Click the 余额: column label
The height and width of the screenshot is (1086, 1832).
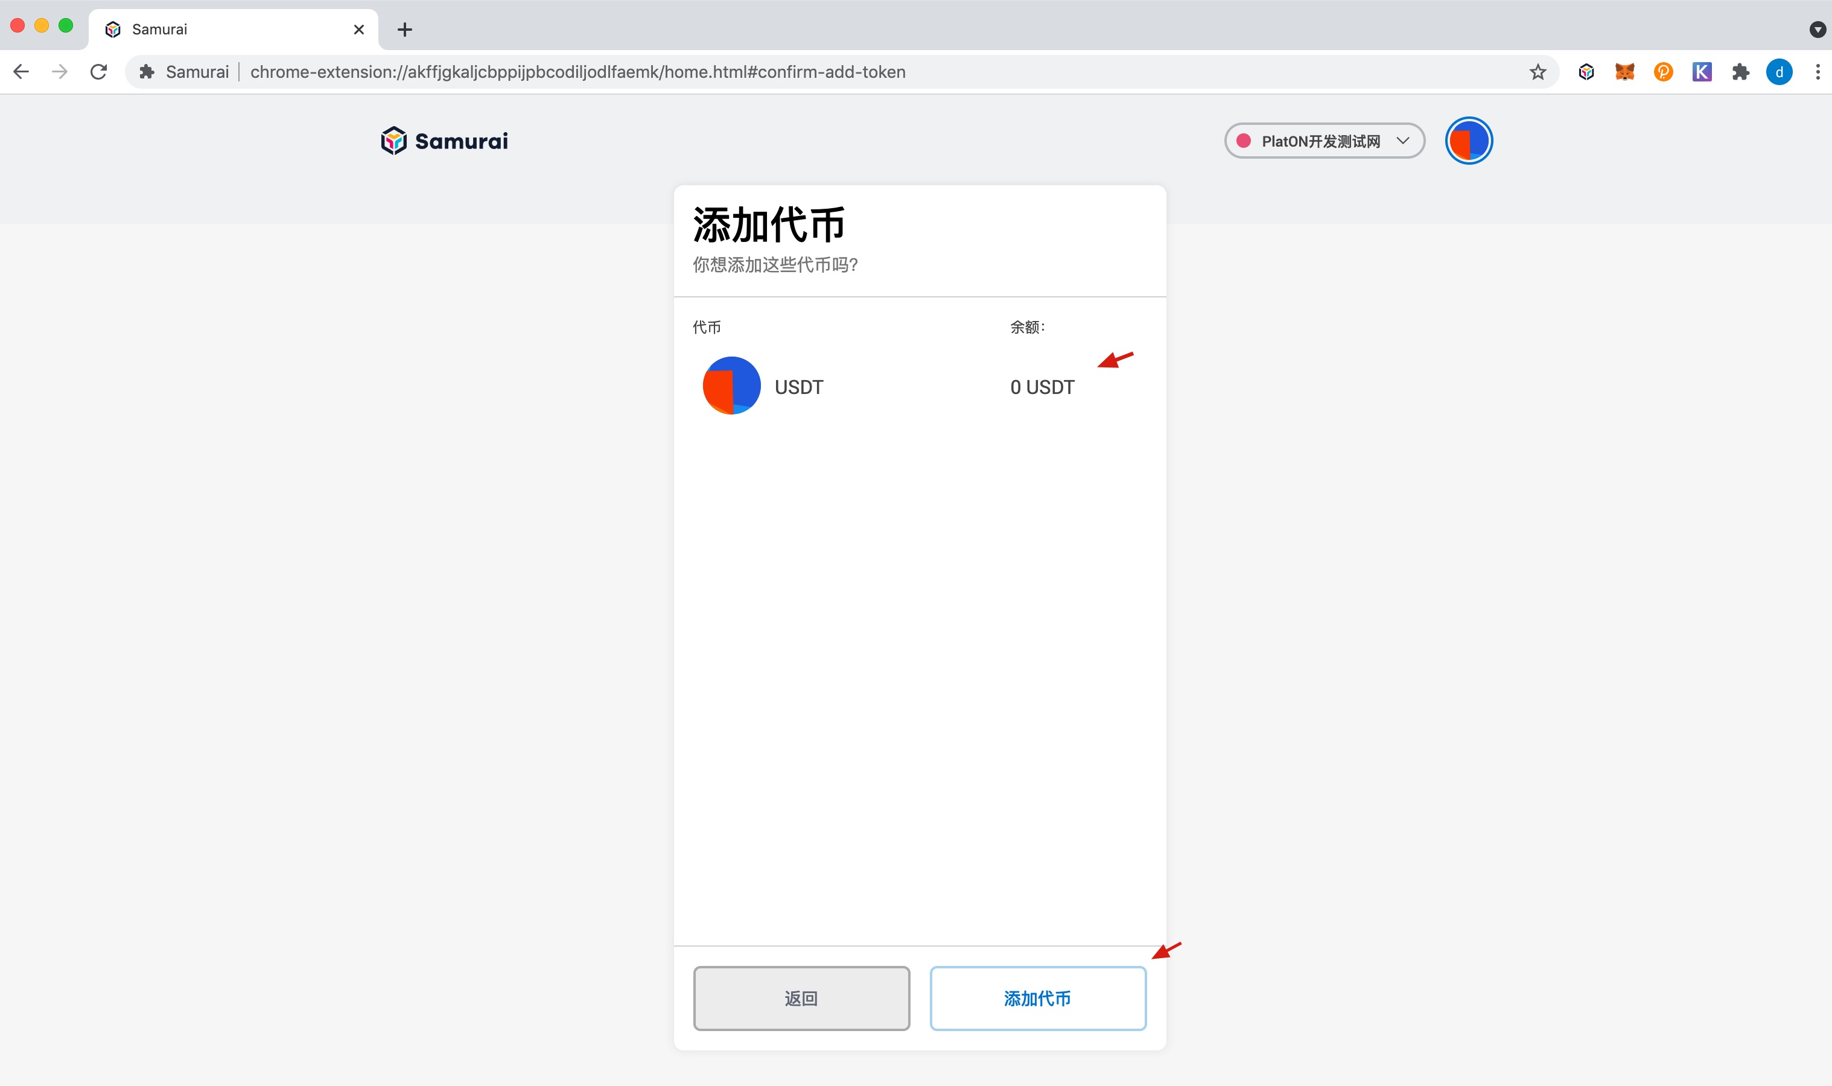coord(1028,327)
